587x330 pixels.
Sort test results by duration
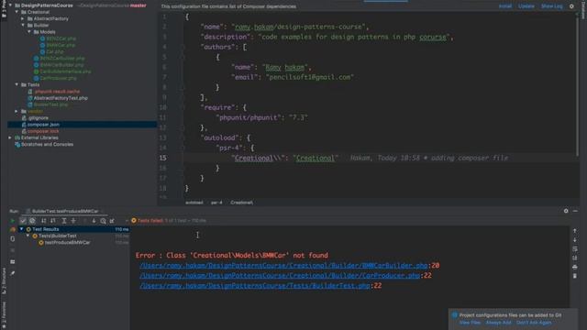tap(53, 221)
